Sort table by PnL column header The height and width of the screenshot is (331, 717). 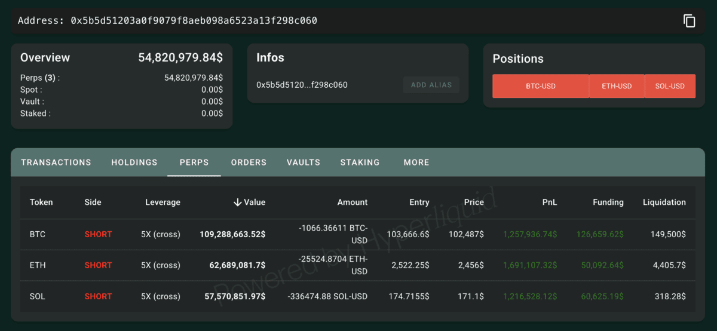pos(550,203)
